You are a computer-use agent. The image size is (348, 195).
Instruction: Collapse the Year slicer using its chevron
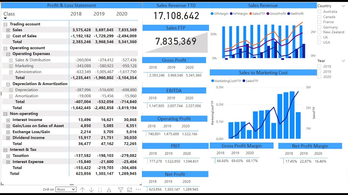(343, 61)
